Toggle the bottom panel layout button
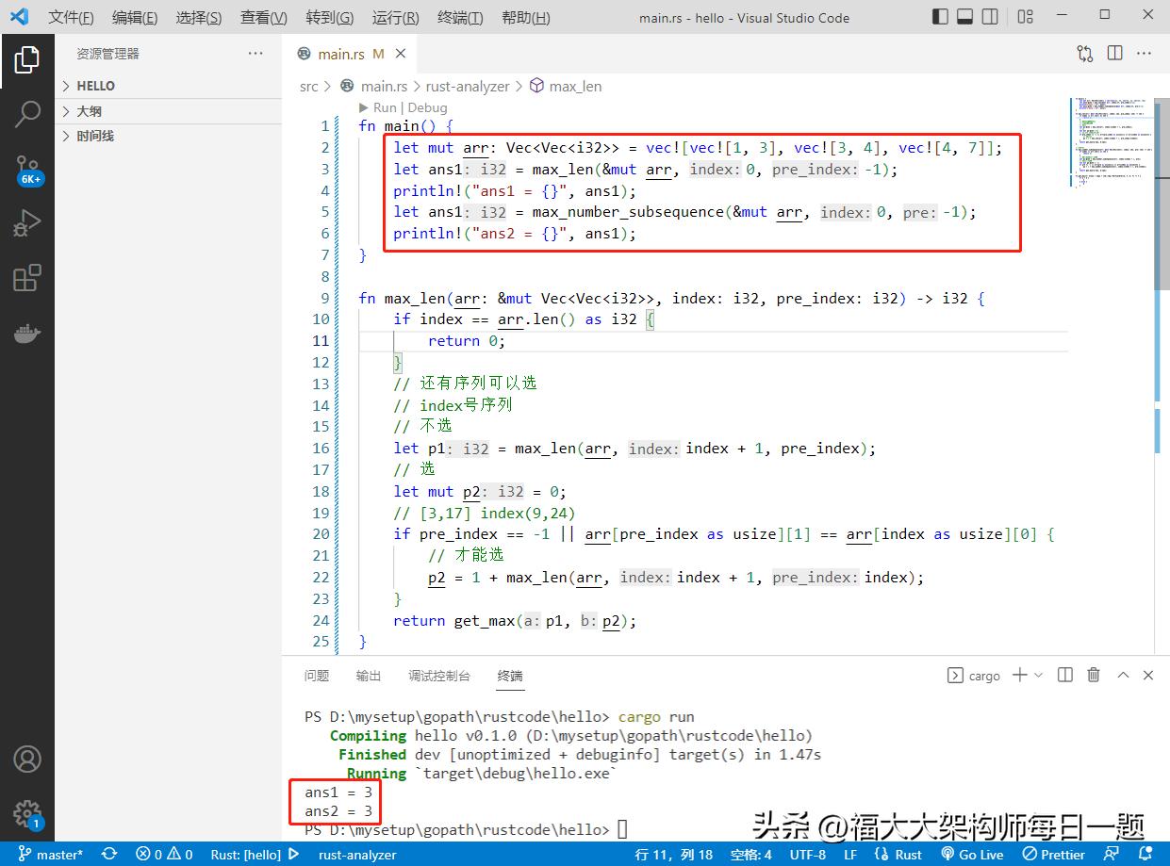The width and height of the screenshot is (1170, 866). point(964,16)
